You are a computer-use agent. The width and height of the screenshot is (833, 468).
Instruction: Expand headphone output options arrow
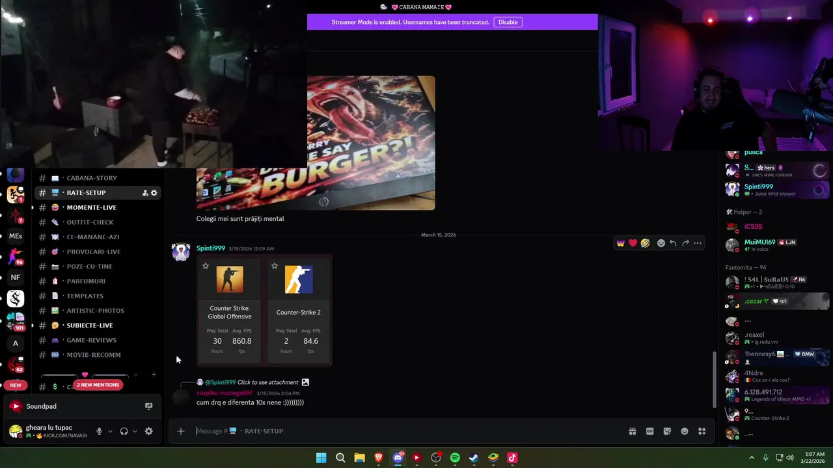[135, 431]
